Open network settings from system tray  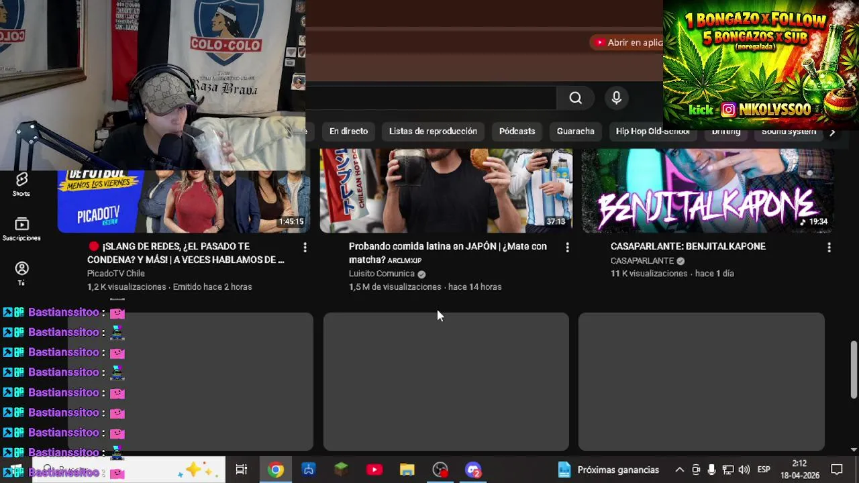pyautogui.click(x=727, y=470)
